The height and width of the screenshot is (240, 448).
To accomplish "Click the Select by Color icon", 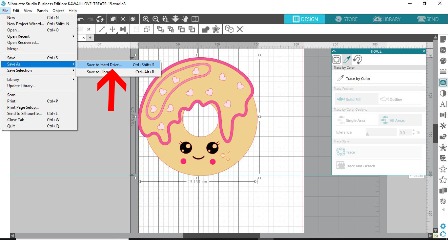I will (x=133, y=19).
